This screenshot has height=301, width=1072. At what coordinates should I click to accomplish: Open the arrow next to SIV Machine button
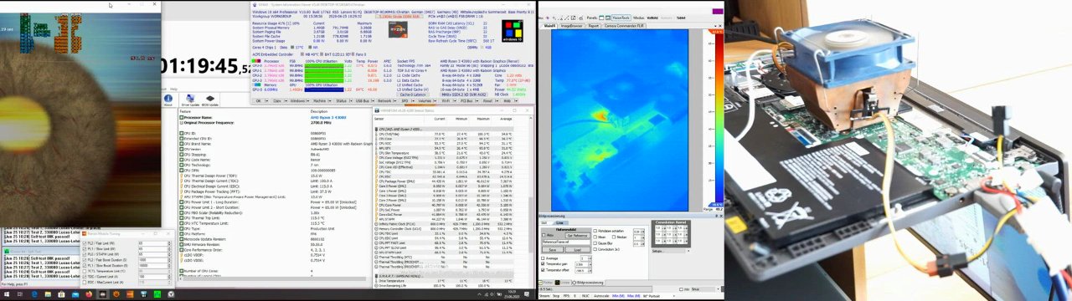(x=329, y=101)
